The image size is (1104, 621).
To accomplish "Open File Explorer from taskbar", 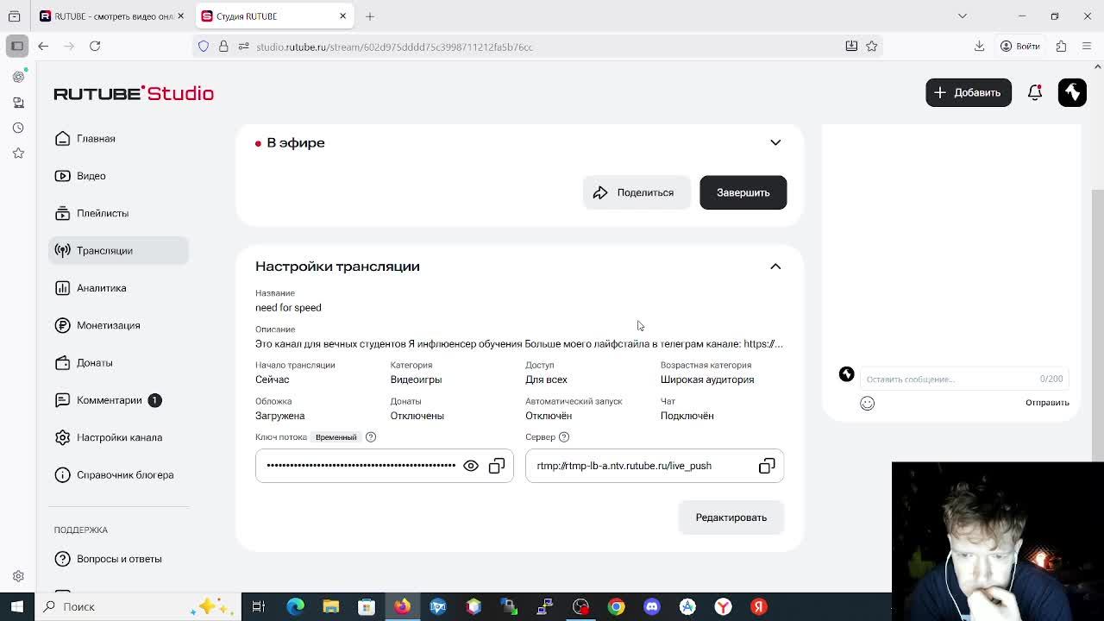I will (x=331, y=606).
